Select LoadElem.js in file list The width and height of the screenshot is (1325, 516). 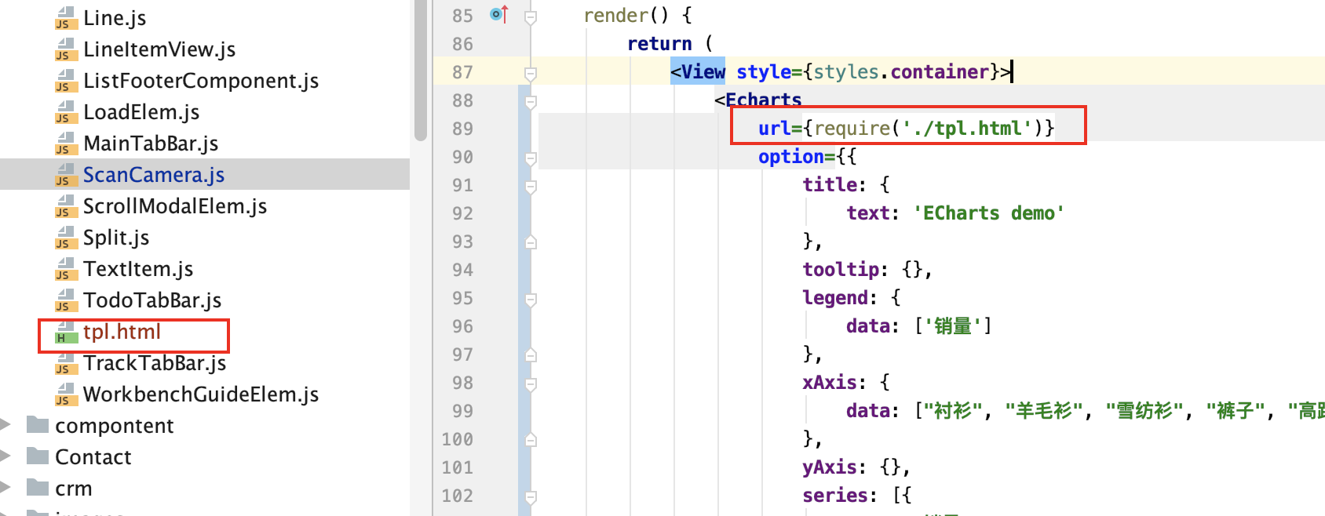pos(141,112)
